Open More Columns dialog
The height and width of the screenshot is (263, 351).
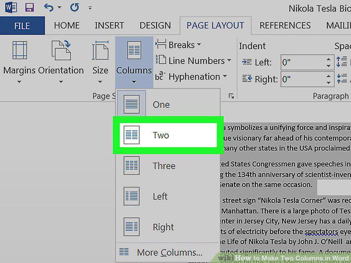point(168,252)
